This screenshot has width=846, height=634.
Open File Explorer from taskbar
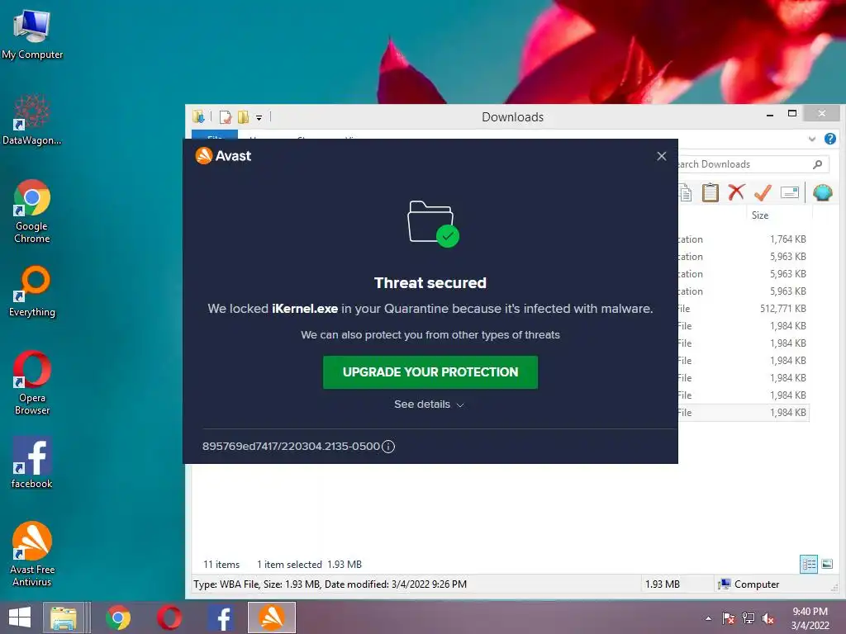pyautogui.click(x=64, y=617)
